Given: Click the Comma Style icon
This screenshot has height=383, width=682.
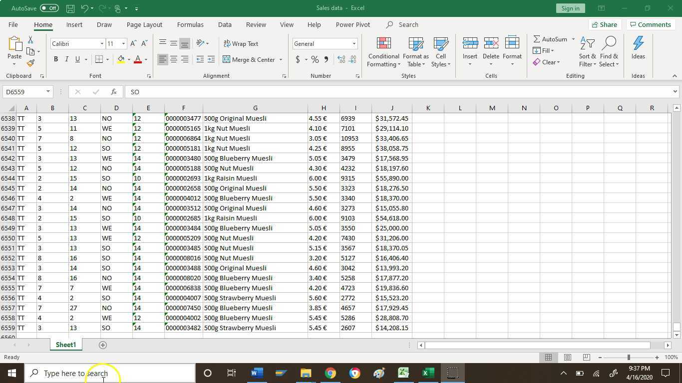Looking at the screenshot, I should coord(326,59).
